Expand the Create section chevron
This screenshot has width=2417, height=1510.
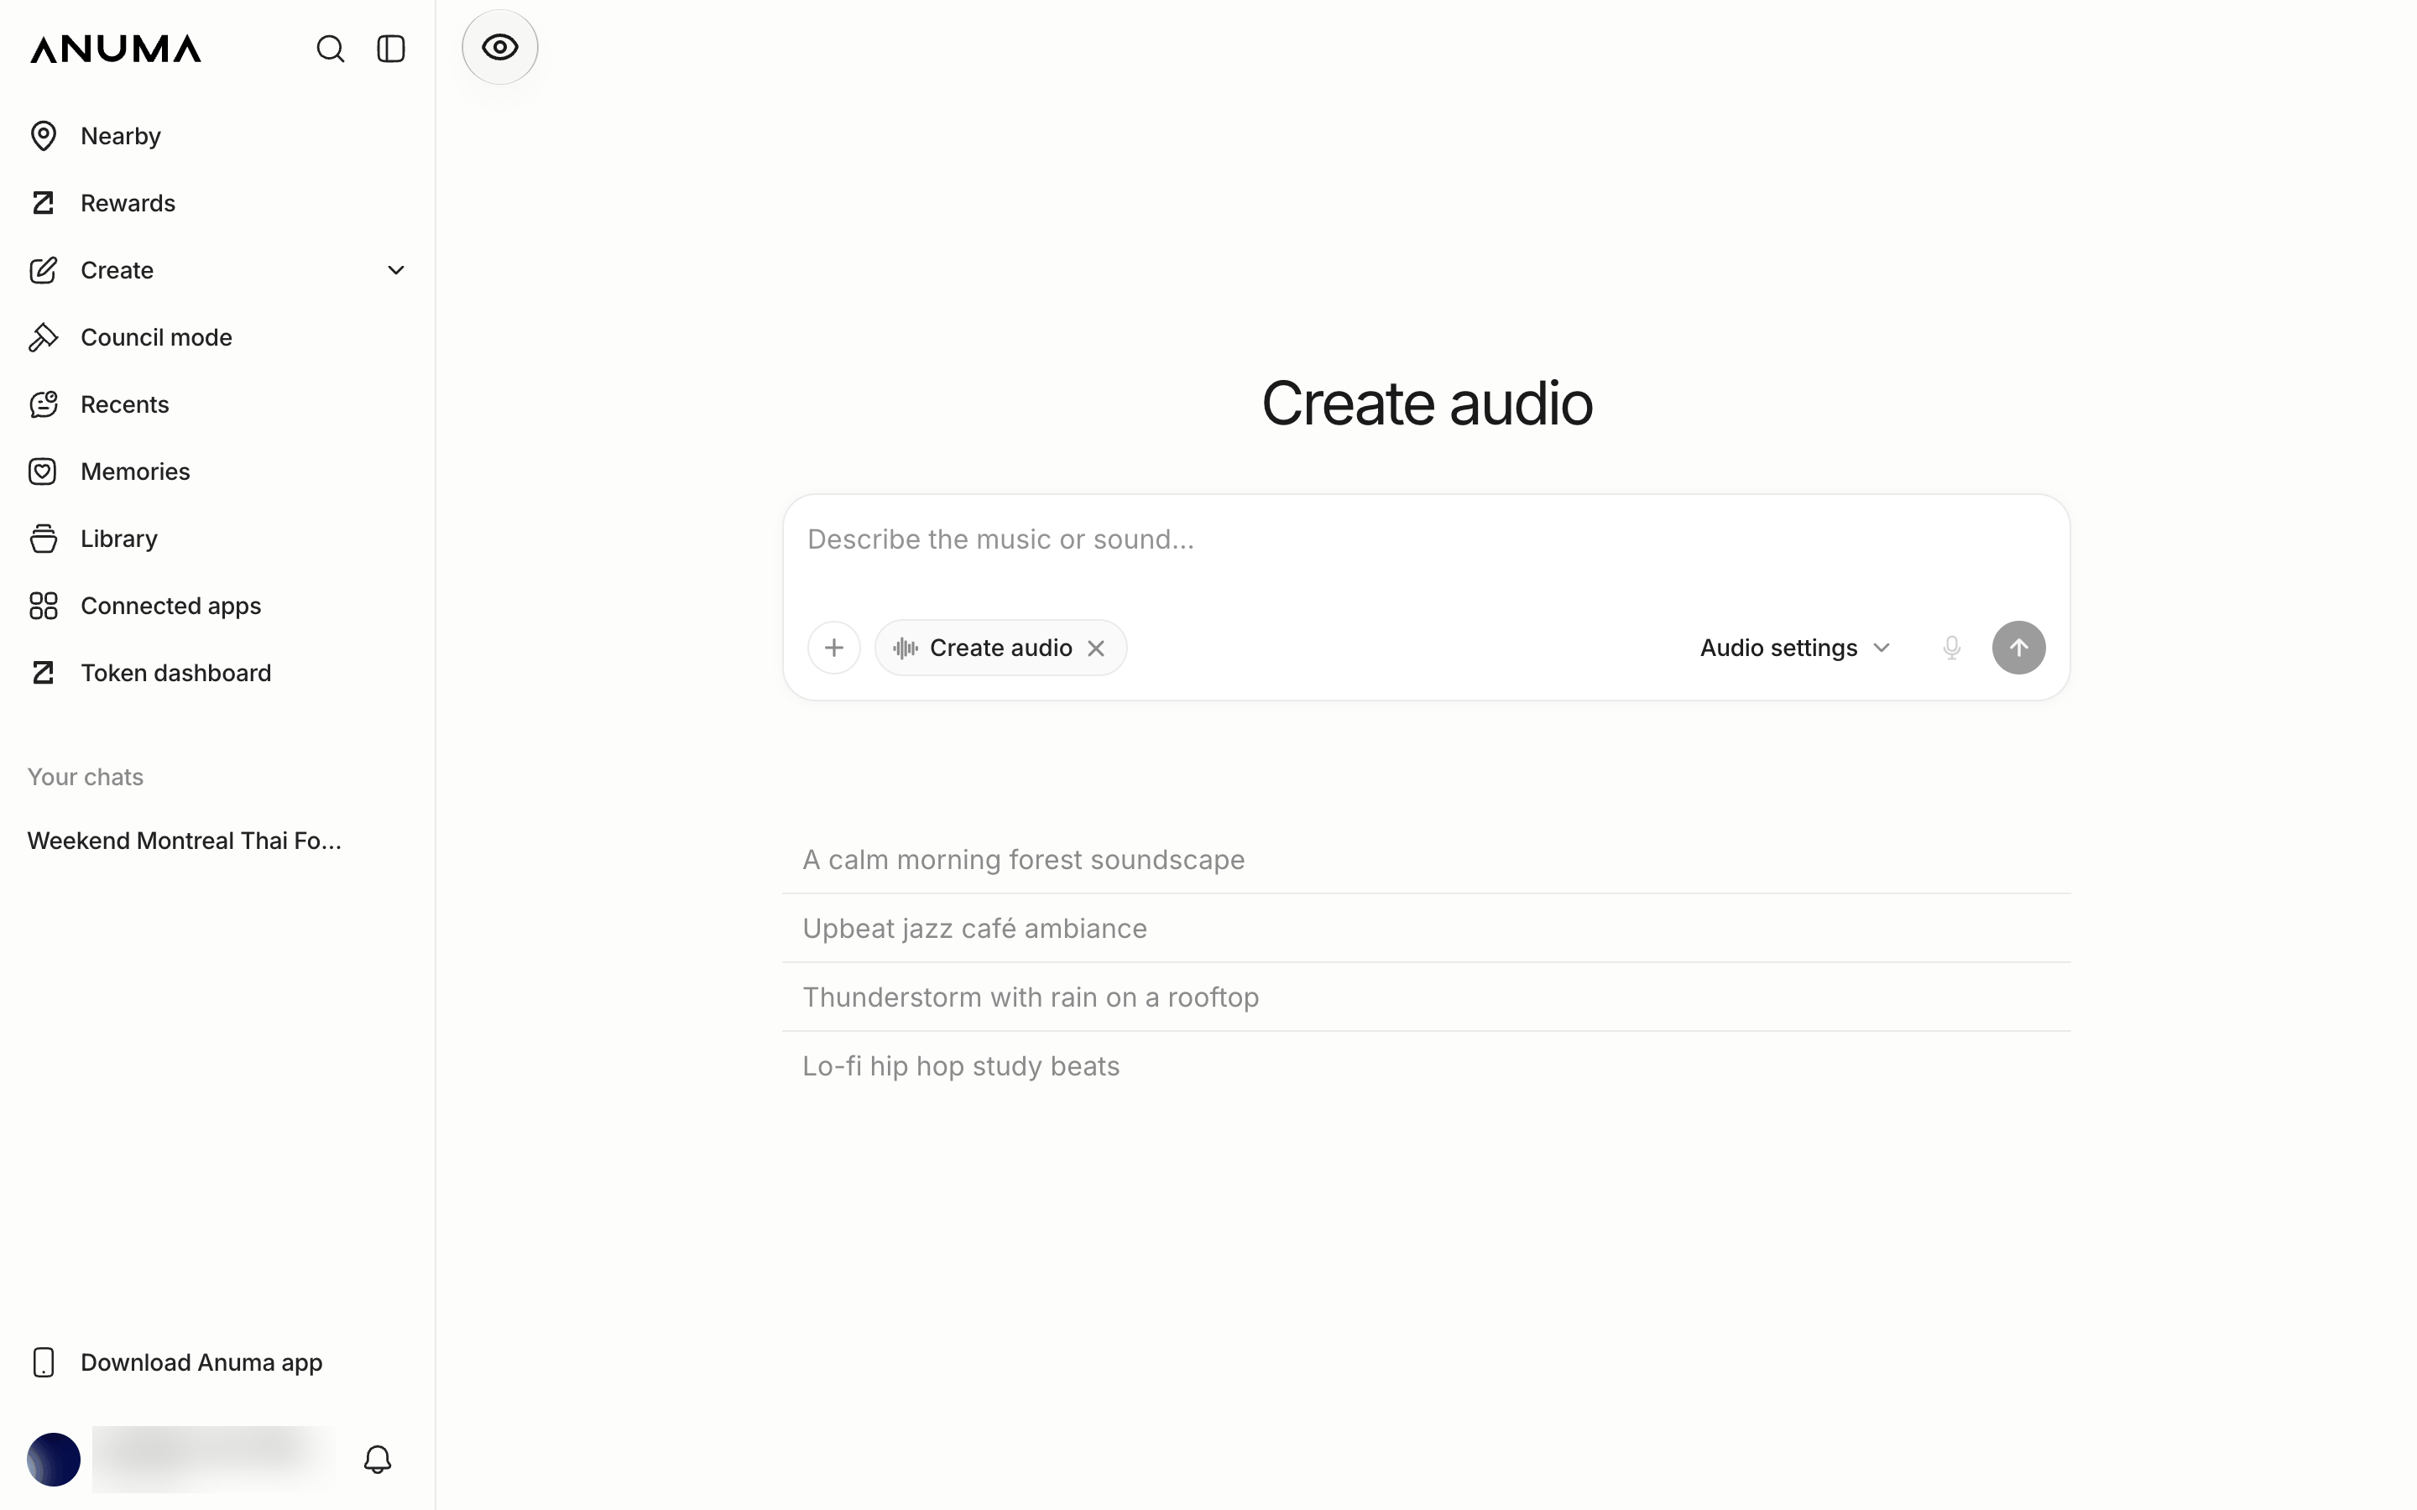coord(395,269)
